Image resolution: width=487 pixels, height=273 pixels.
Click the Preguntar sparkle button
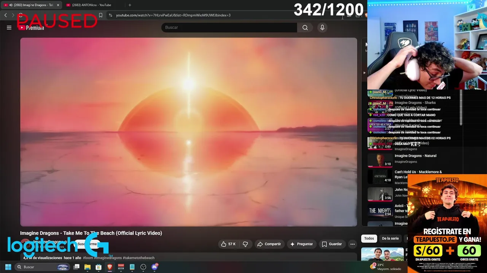301,244
